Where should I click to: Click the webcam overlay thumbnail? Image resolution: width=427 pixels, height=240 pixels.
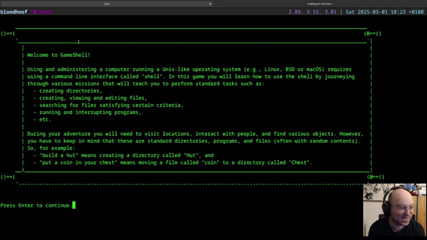pos(395,210)
